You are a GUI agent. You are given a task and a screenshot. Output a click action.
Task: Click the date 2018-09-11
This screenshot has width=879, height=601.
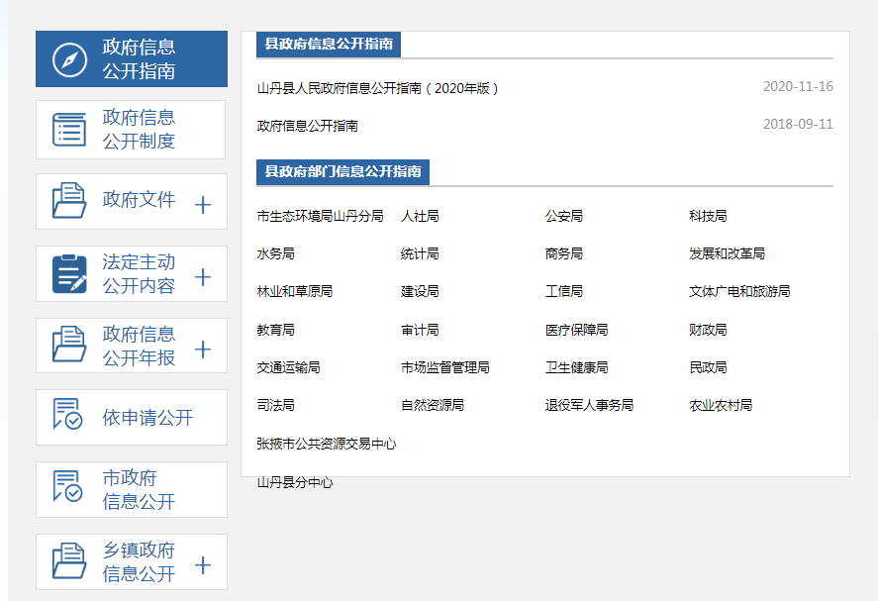(798, 124)
